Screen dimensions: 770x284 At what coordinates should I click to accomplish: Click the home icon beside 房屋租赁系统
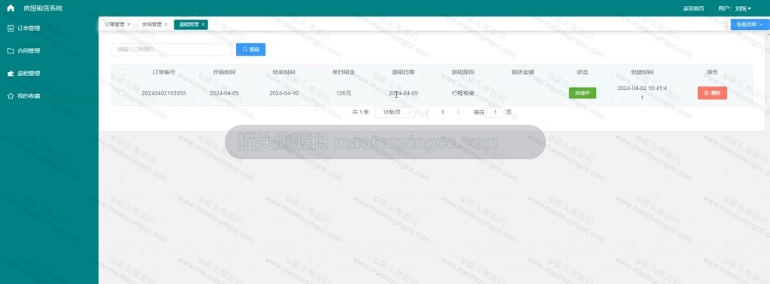click(11, 8)
